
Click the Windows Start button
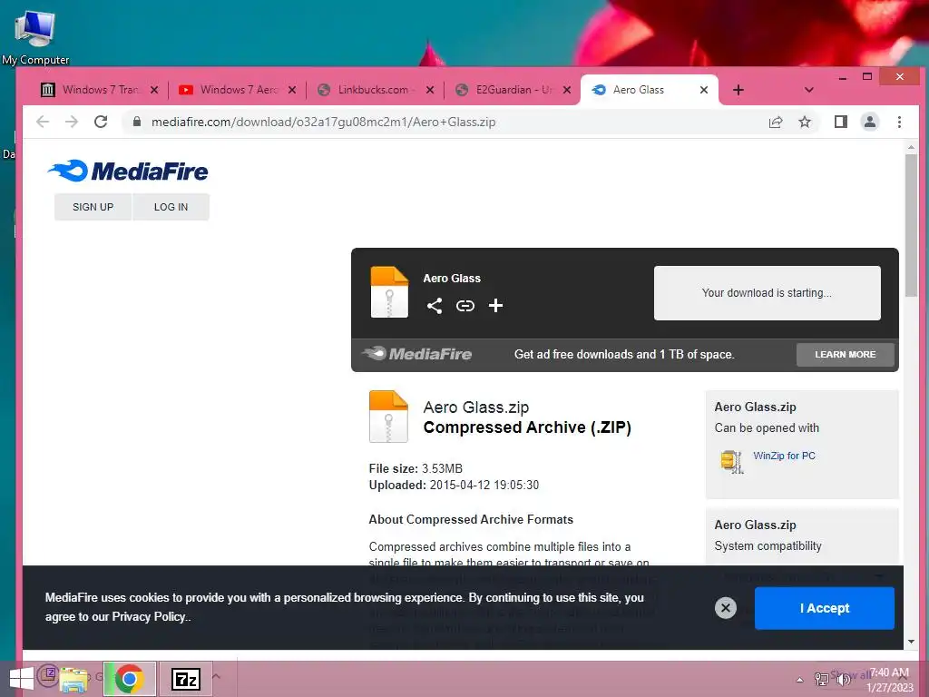[21, 679]
